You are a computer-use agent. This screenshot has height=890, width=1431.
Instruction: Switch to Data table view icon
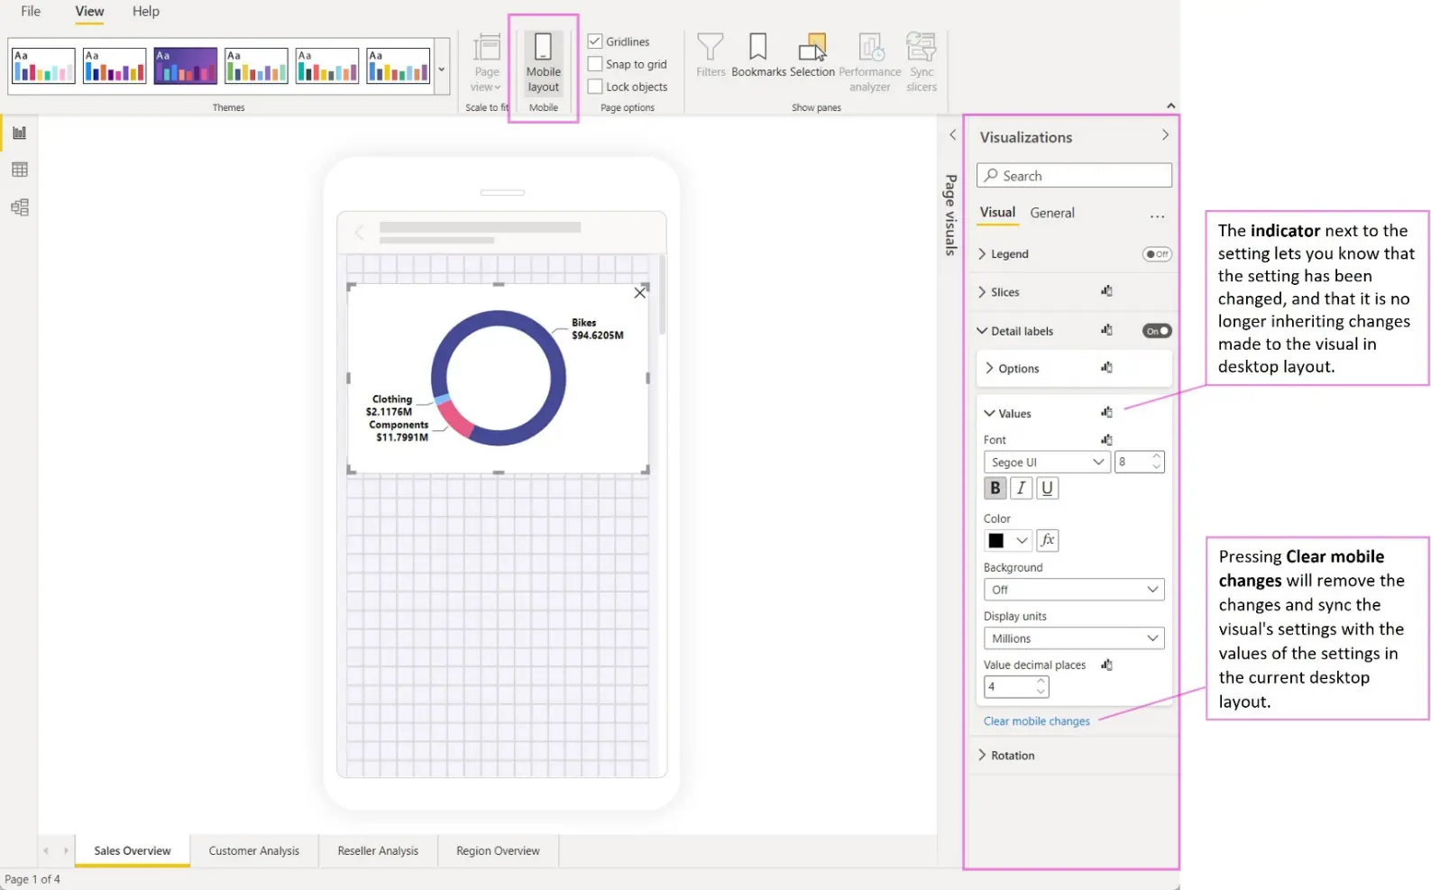[19, 170]
